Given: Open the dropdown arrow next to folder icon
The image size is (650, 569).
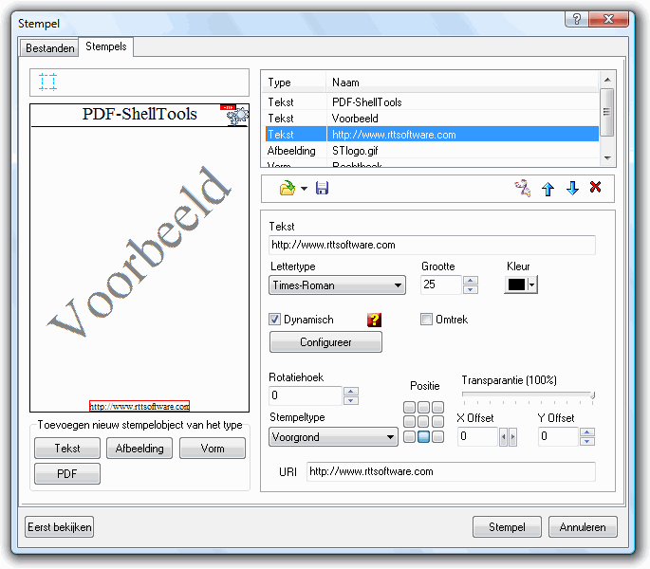Looking at the screenshot, I should pos(305,189).
